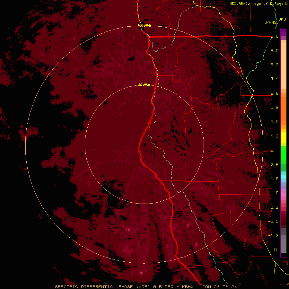The height and width of the screenshot is (289, 289).
Task: Click the 100 NMI range ring label
Action: pos(144,25)
